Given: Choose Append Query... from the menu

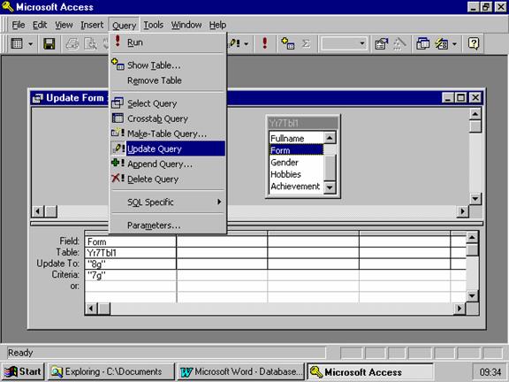Looking at the screenshot, I should 168,164.
